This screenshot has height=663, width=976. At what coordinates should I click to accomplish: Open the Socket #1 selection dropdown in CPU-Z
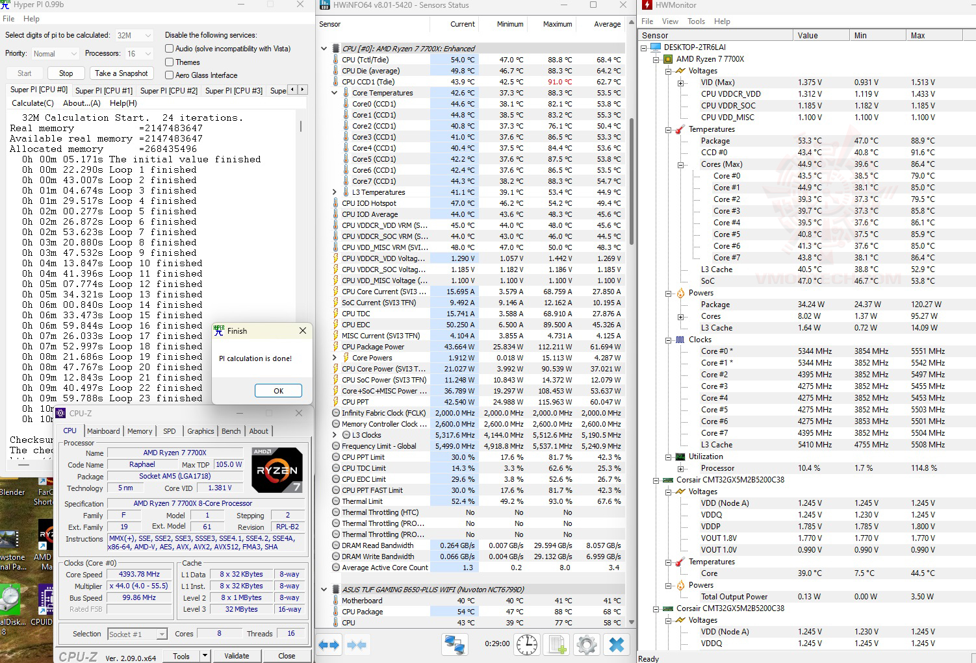[x=137, y=634]
